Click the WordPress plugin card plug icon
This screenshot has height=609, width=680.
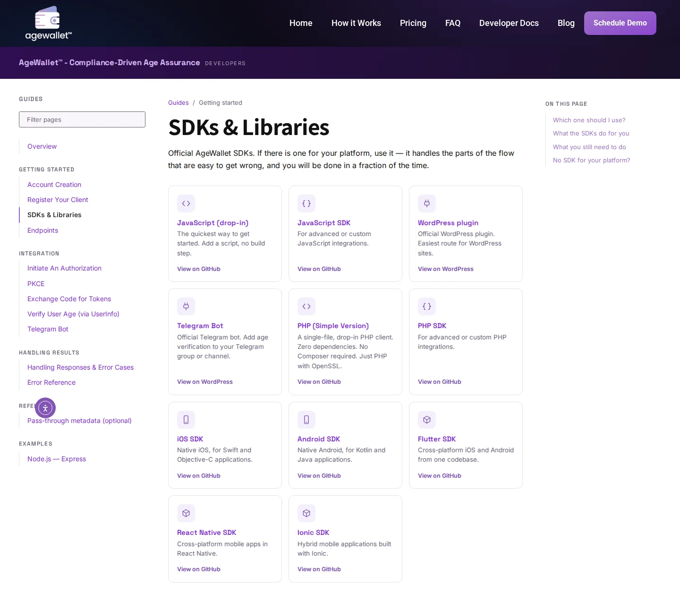tap(427, 203)
